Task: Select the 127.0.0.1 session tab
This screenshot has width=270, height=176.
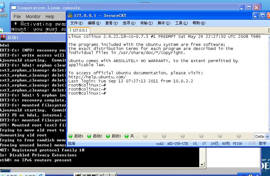Action: click(78, 31)
